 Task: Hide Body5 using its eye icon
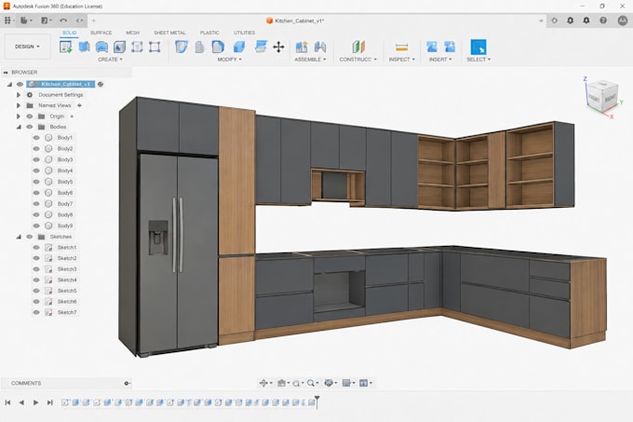[x=36, y=182]
